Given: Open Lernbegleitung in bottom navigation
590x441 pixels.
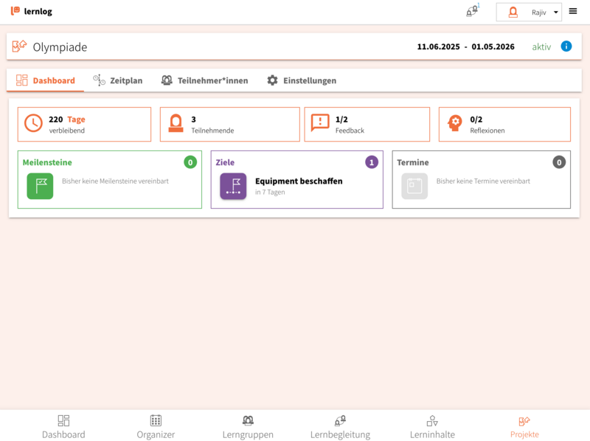Looking at the screenshot, I should [x=340, y=426].
